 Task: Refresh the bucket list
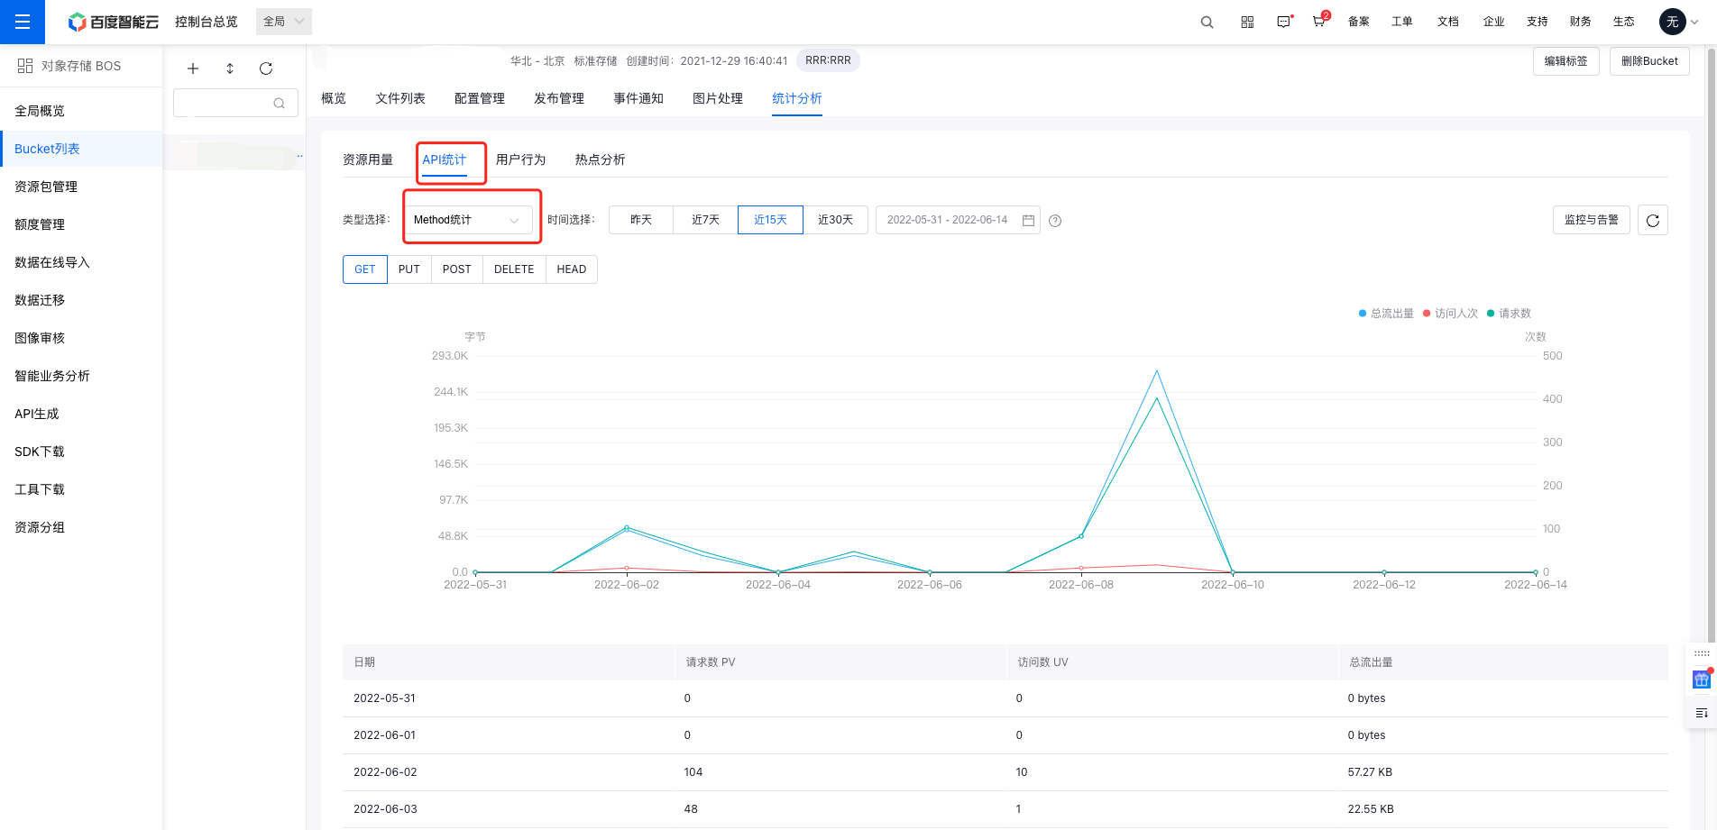pyautogui.click(x=266, y=68)
